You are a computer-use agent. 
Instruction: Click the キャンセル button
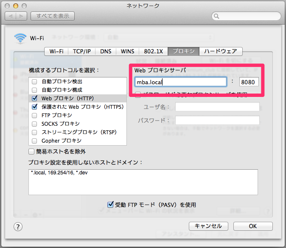[x=208, y=226]
